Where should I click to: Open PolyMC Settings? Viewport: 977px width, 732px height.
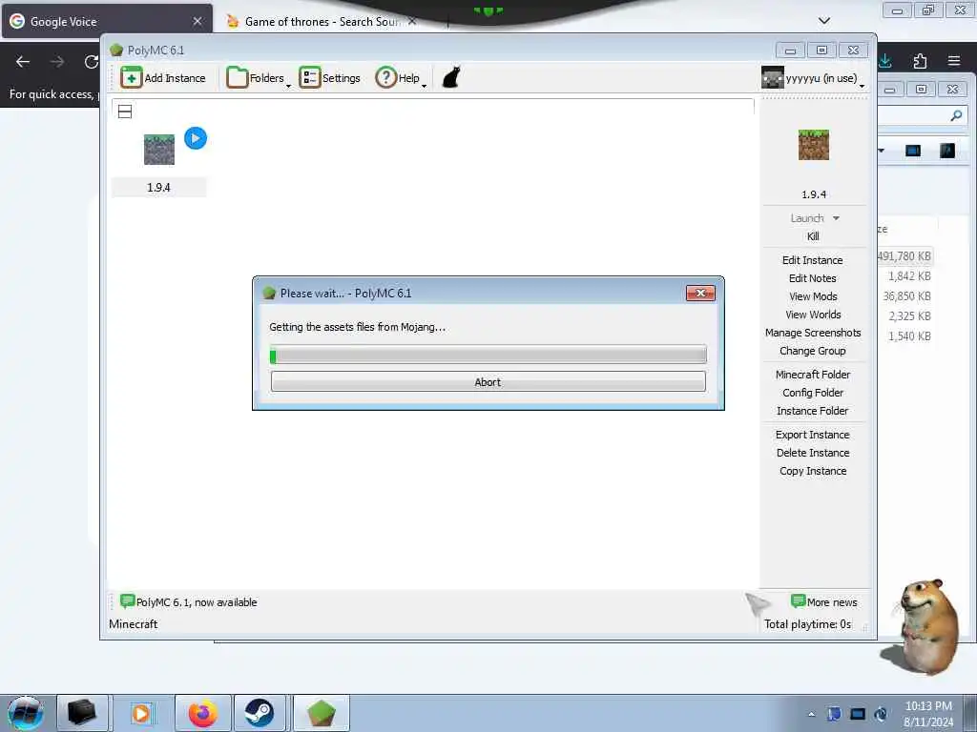329,78
